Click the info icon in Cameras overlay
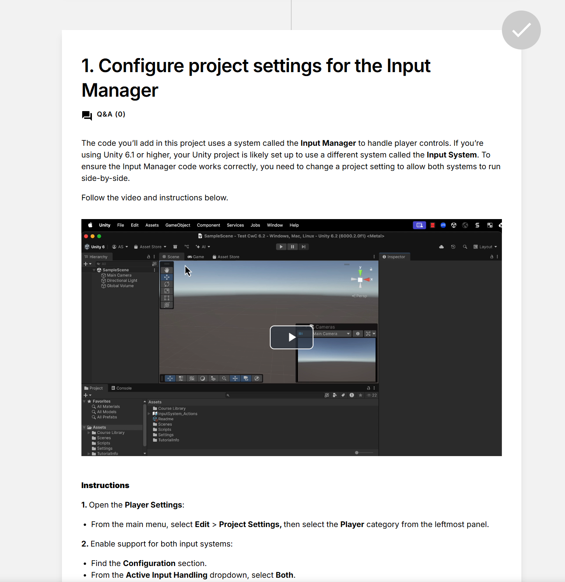 click(358, 334)
